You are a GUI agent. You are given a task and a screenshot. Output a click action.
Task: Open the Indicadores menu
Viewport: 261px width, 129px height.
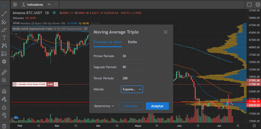[32, 5]
